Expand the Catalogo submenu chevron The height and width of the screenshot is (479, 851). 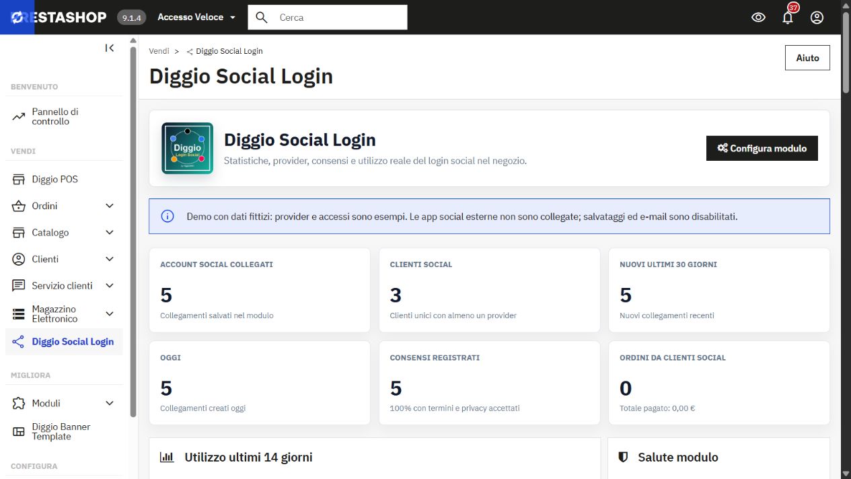[110, 233]
